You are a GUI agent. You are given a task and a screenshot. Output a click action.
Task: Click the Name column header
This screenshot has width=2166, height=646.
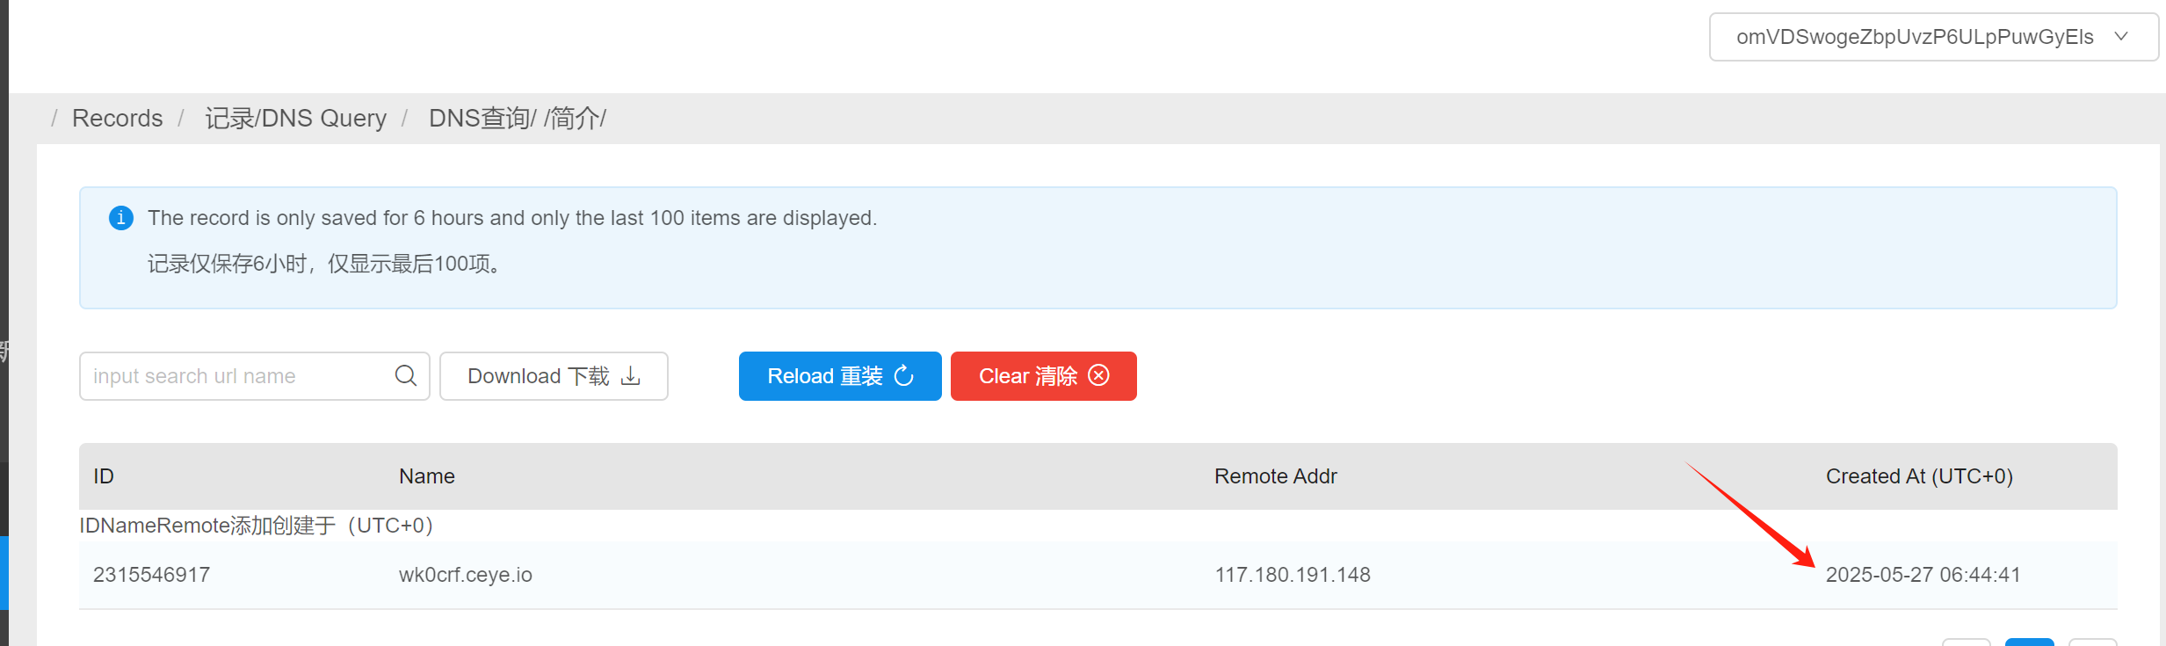point(427,476)
